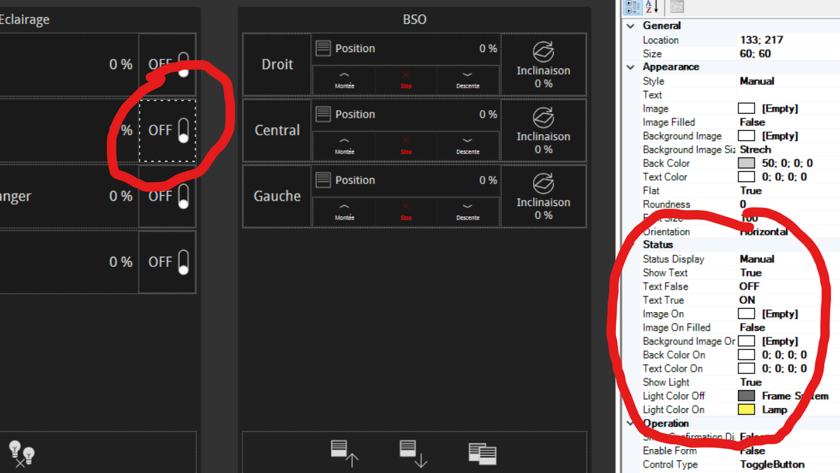Click the Droit blind Inclinaison icon
The image size is (840, 473).
pyautogui.click(x=543, y=52)
